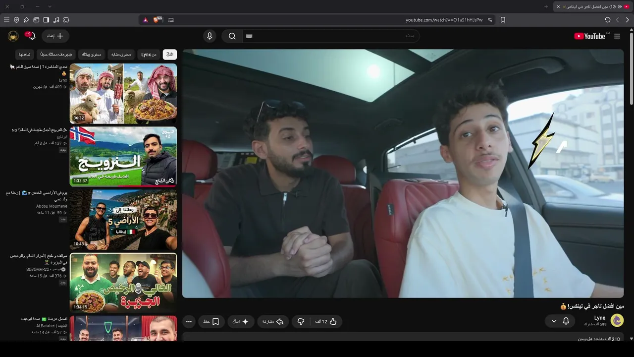Open the Leo AI sparkle toolbar icon
The image size is (634, 357).
pos(26,20)
